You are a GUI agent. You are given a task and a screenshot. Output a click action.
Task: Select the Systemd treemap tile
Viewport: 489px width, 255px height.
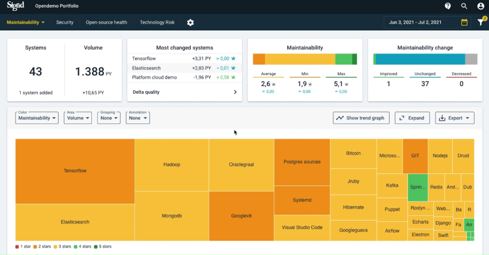[302, 200]
